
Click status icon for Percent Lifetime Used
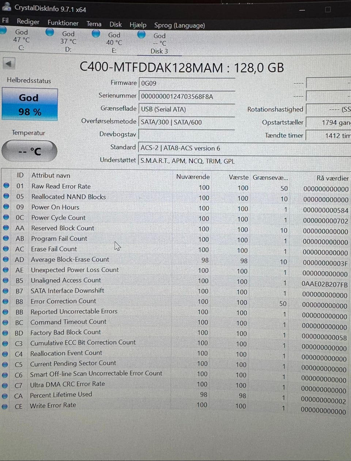pos(4,396)
